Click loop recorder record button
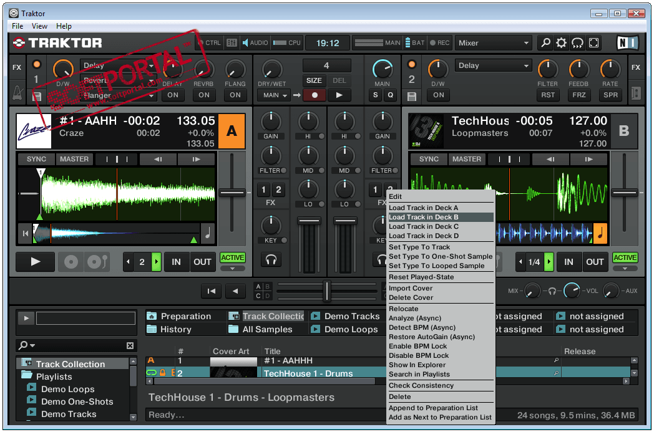The width and height of the screenshot is (654, 432). (x=315, y=95)
